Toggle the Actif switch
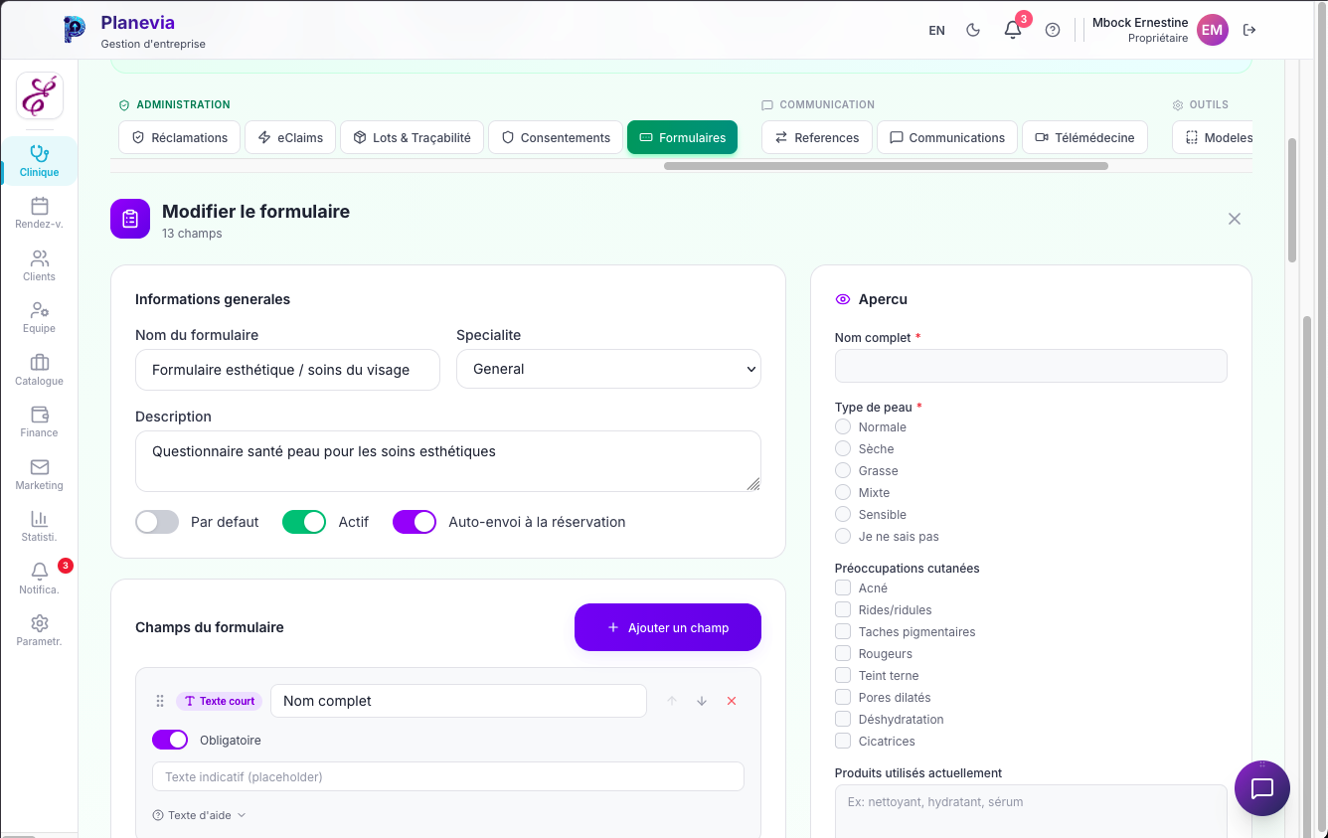 click(304, 522)
